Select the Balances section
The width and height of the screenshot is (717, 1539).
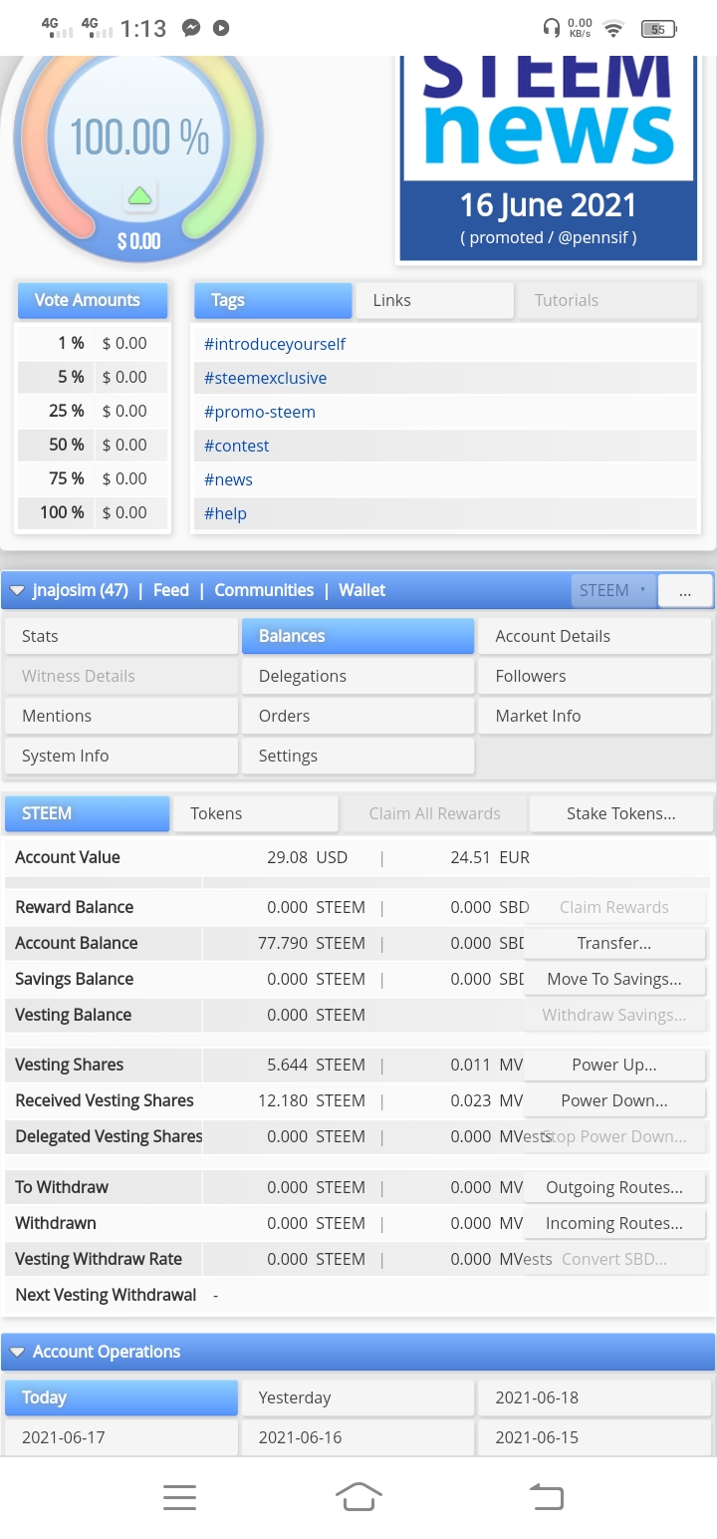[x=358, y=636]
